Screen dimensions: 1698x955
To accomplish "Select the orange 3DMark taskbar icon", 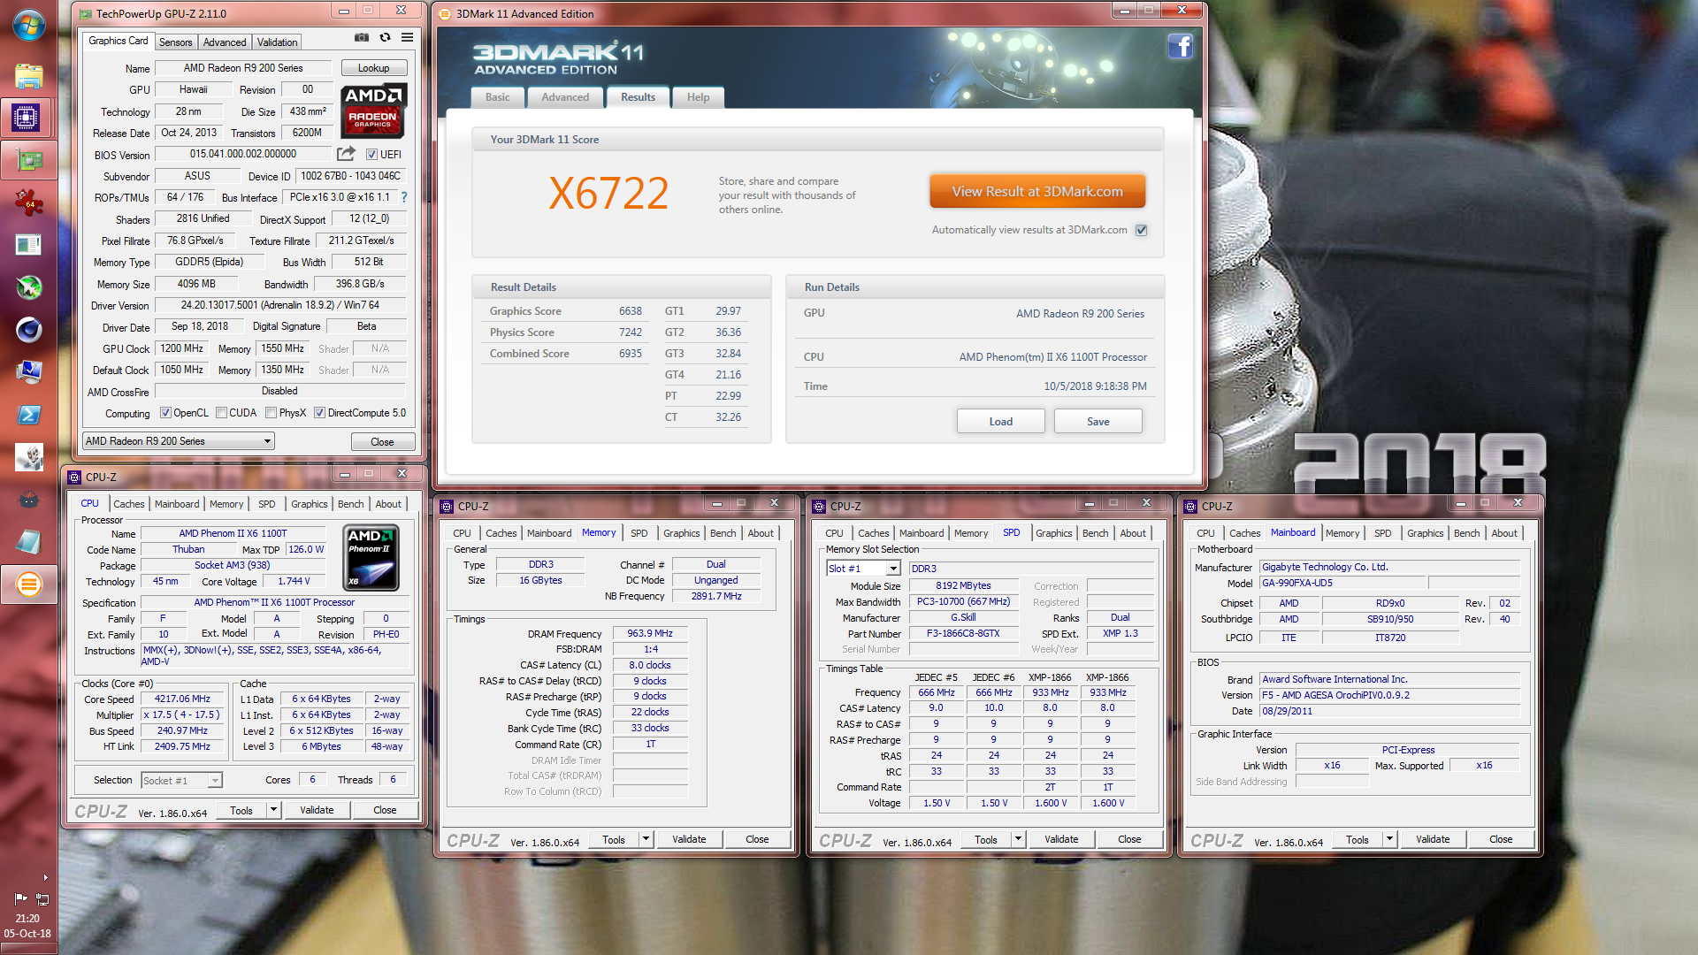I will click(28, 584).
